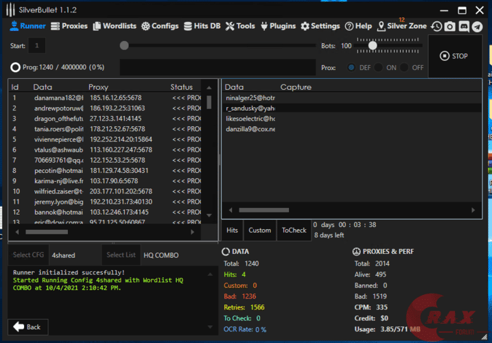Adjust the Bots count slider handle
Screen dimensions: 492x343
[373, 46]
